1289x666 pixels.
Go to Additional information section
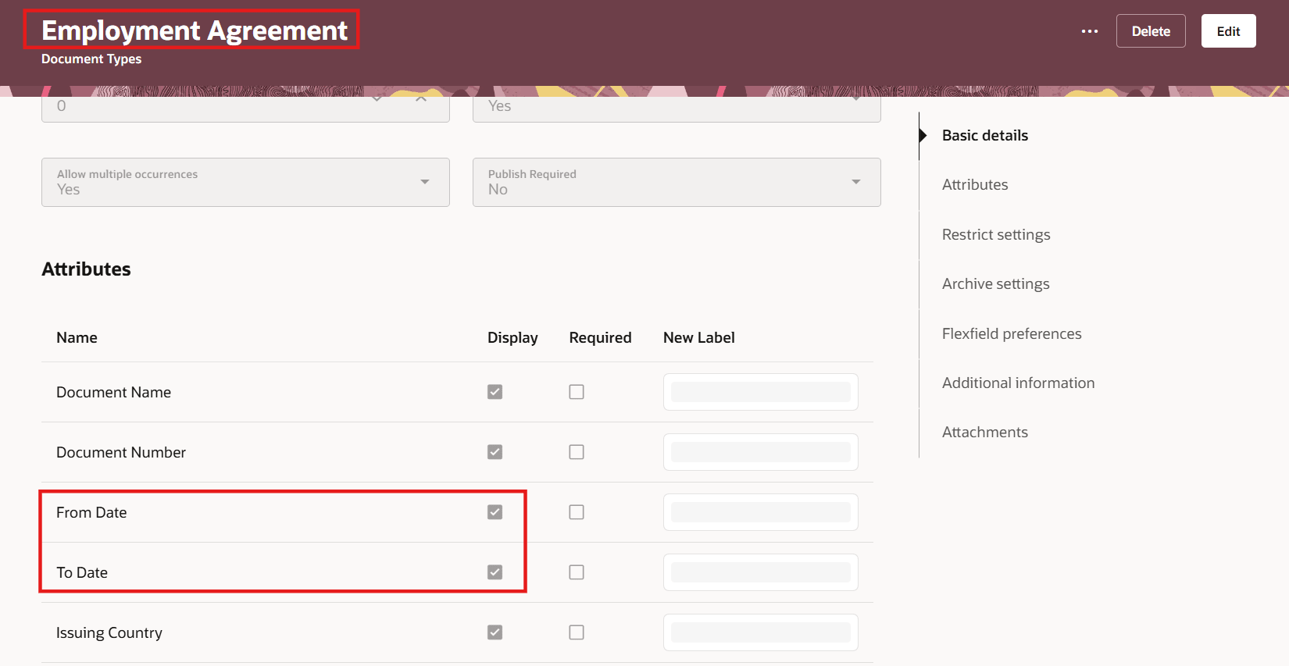(x=1018, y=383)
